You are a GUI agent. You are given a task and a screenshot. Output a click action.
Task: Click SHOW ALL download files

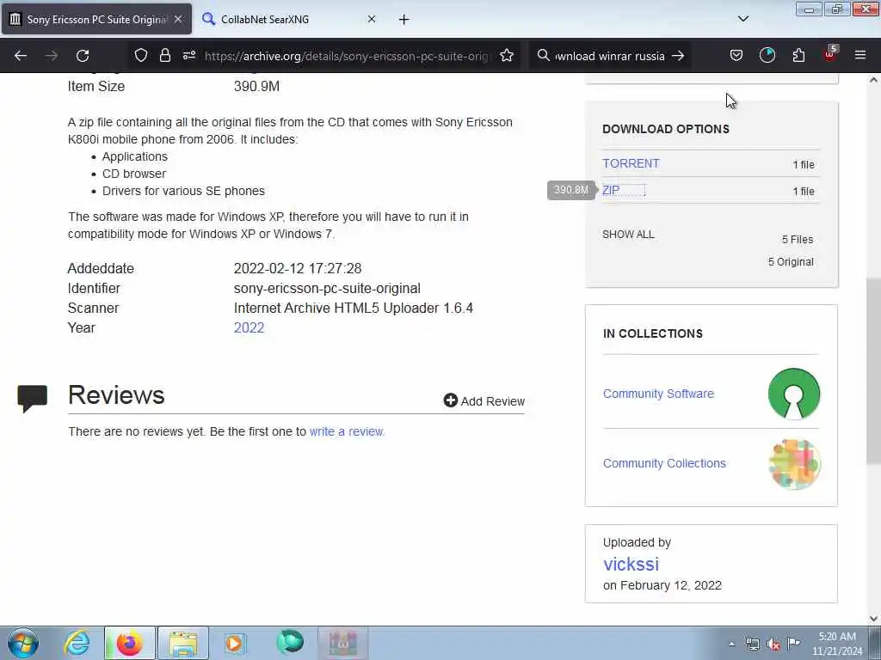[628, 235]
